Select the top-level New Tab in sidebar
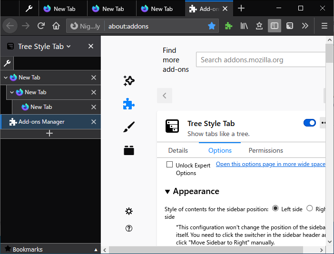334x254 pixels. 51,78
